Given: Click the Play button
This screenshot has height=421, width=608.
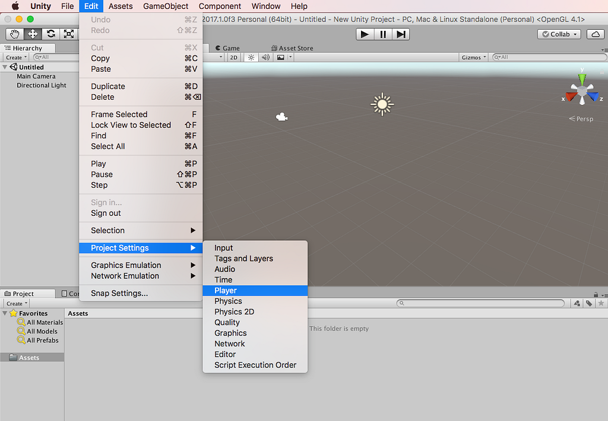Looking at the screenshot, I should click(365, 34).
